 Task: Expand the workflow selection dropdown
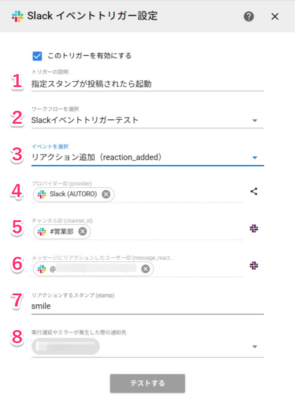(254, 120)
